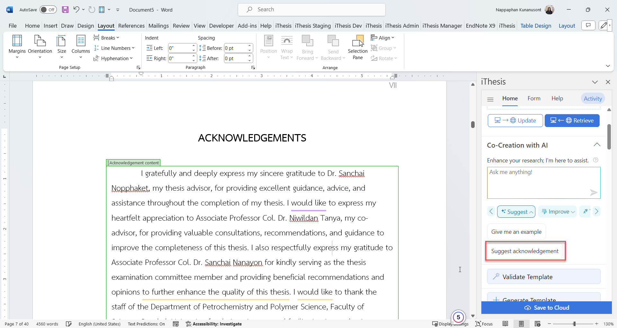Open iThesis pane options chevron

coord(595,82)
